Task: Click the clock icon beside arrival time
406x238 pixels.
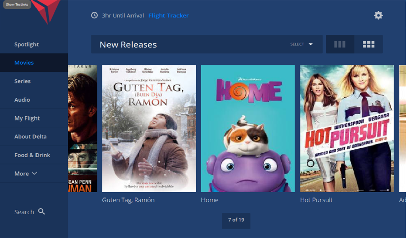Action: (95, 16)
